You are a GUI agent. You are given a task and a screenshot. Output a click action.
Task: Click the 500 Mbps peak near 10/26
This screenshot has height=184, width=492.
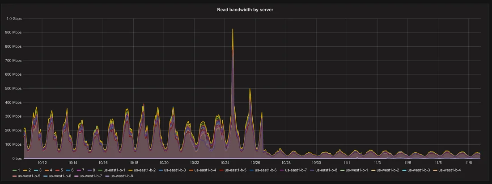click(250, 90)
